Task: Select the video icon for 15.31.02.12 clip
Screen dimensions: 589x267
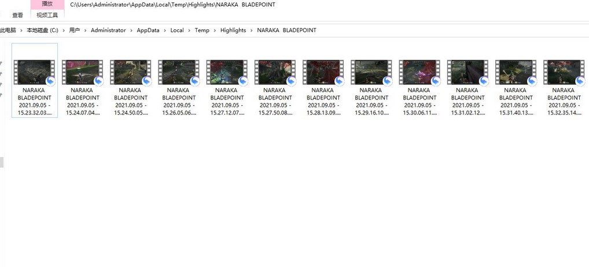Action: pyautogui.click(x=467, y=72)
